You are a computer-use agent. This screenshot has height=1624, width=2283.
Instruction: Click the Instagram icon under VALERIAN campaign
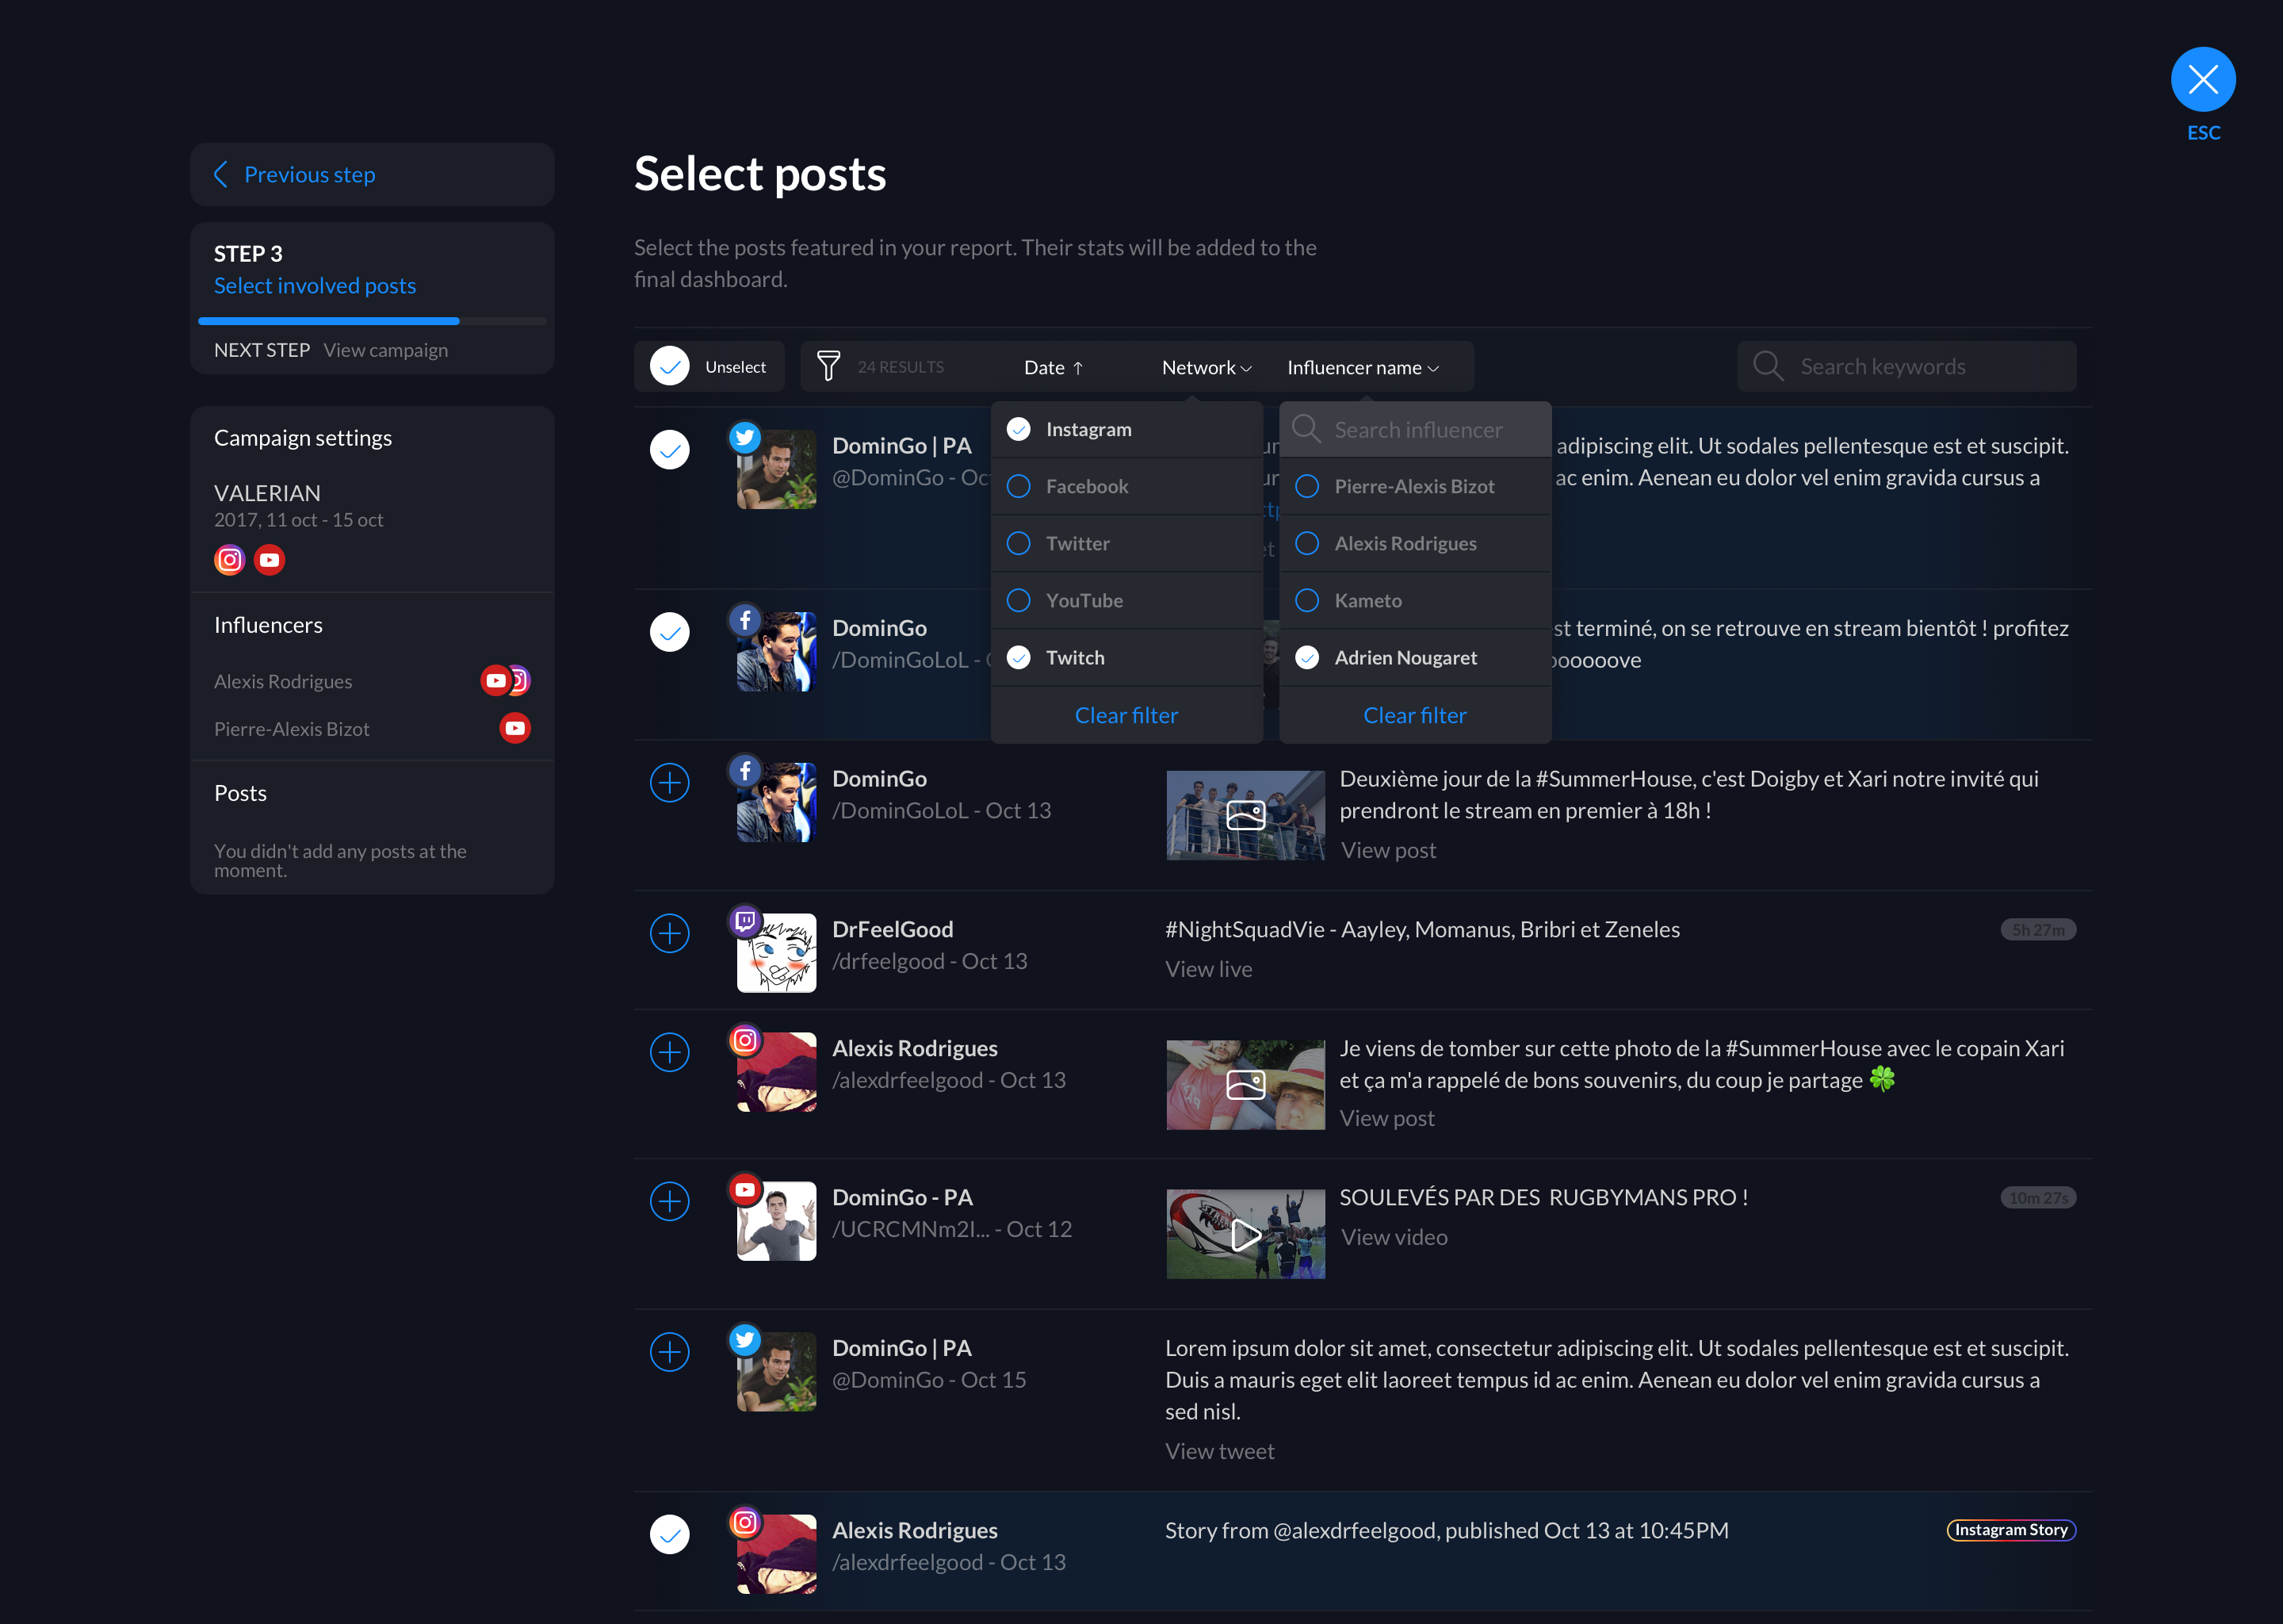point(230,560)
